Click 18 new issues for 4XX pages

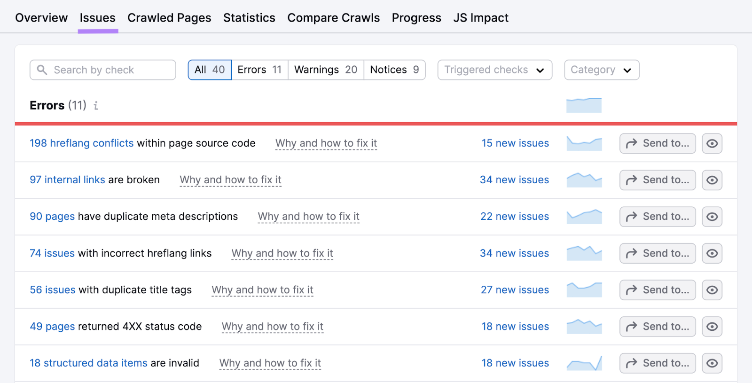515,327
